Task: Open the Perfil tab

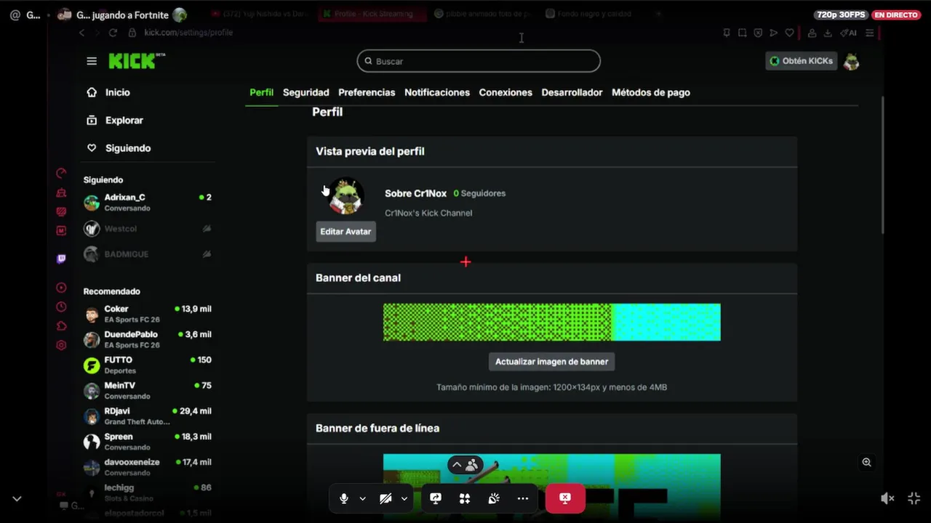Action: tap(261, 92)
